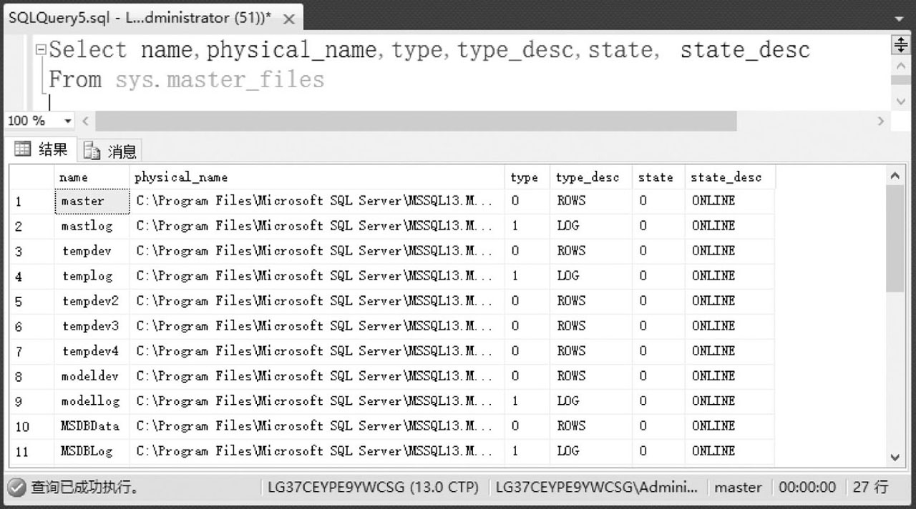Click sys.master_files in the query editor

tap(220, 79)
